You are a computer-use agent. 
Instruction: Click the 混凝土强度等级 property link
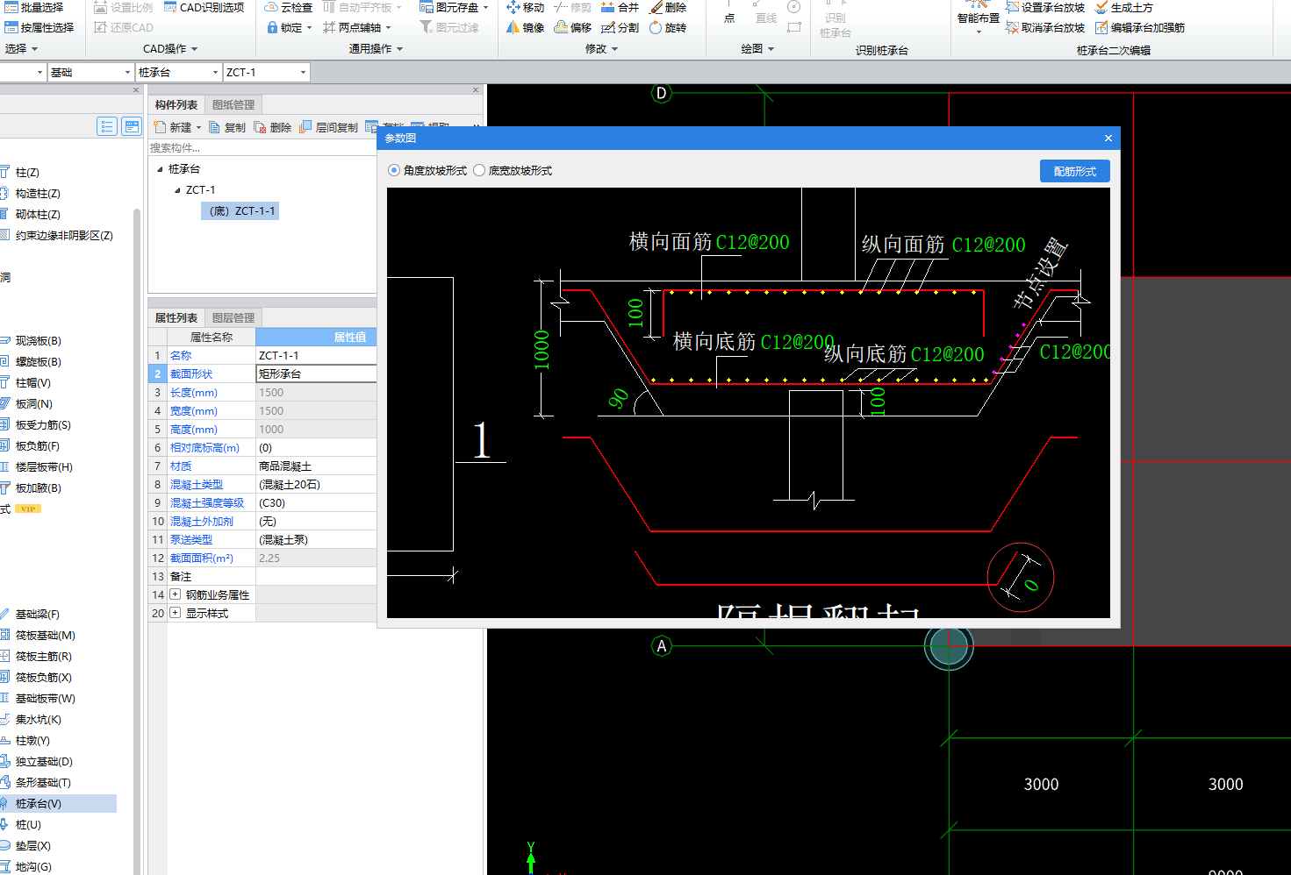pos(207,502)
